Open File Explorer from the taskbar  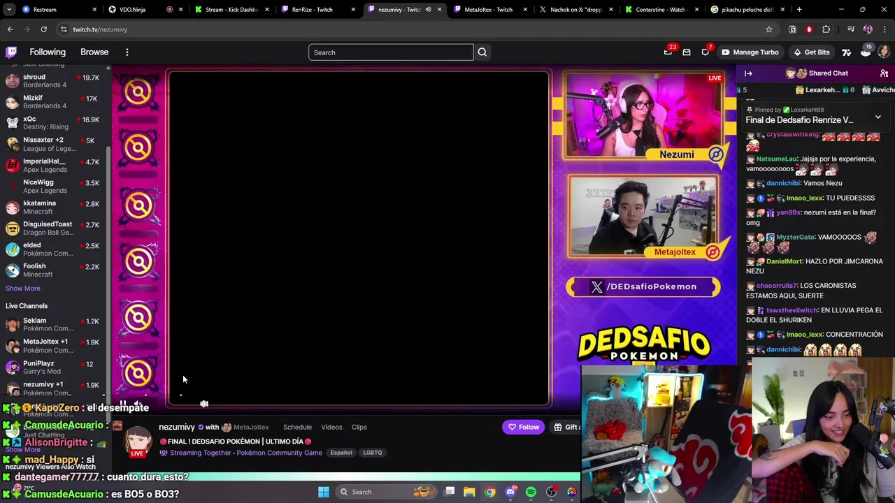[470, 492]
